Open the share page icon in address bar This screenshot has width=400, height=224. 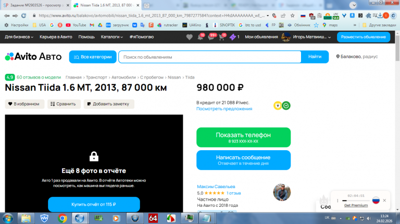point(283,16)
